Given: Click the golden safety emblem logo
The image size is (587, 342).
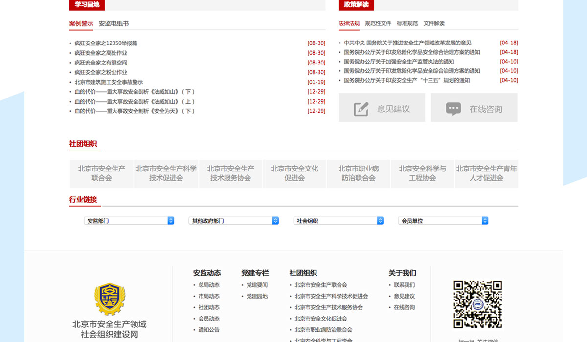Looking at the screenshot, I should click(x=110, y=299).
